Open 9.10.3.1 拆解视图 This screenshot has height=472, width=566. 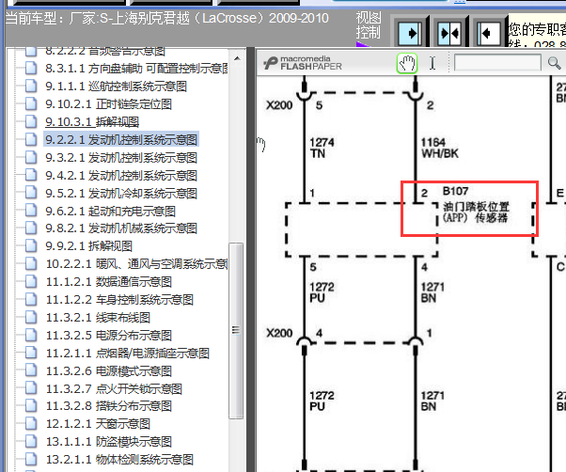pyautogui.click(x=92, y=122)
